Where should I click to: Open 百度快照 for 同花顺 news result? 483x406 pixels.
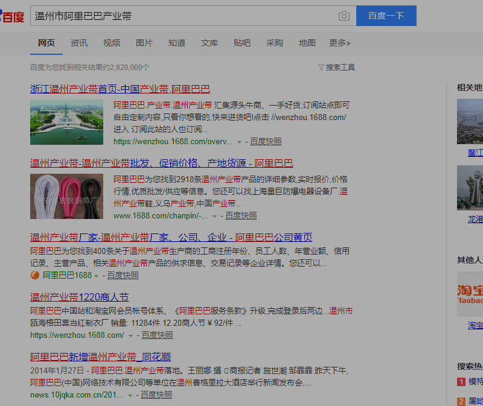[156, 395]
